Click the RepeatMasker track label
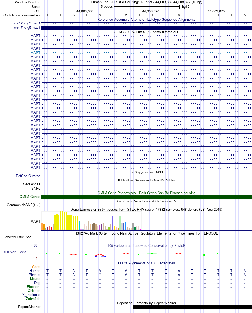Viewport: 252px width, 313px height. pos(29,307)
